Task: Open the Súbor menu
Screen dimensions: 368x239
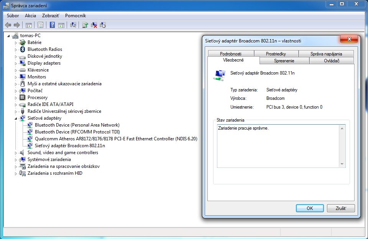Action: point(13,16)
